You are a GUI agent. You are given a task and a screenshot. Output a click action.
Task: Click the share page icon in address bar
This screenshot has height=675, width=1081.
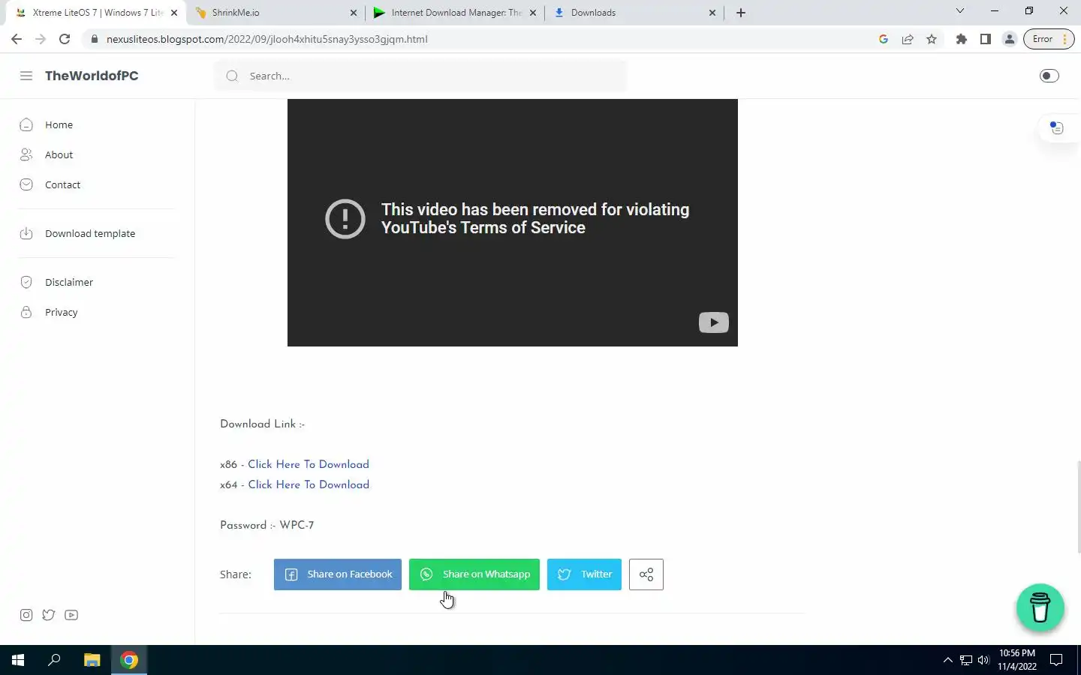908,39
